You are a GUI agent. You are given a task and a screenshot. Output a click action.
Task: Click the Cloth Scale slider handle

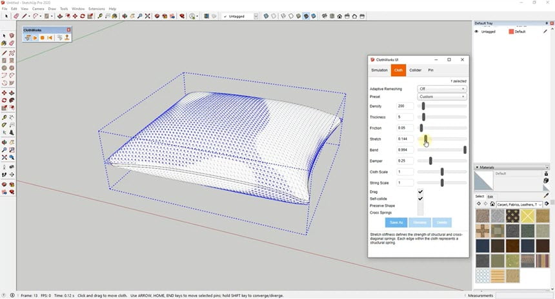point(442,172)
